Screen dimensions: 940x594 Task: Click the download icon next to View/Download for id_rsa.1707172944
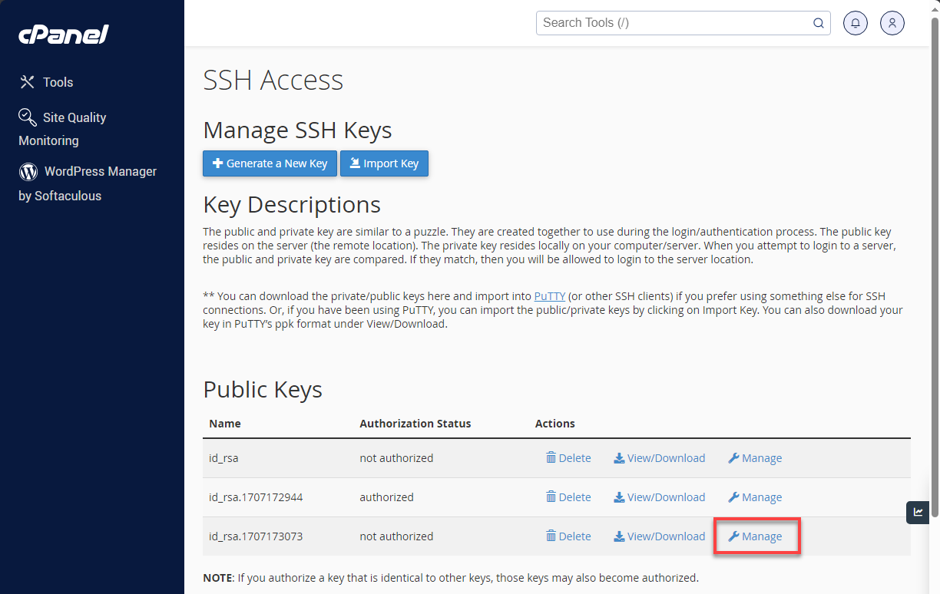pyautogui.click(x=618, y=497)
